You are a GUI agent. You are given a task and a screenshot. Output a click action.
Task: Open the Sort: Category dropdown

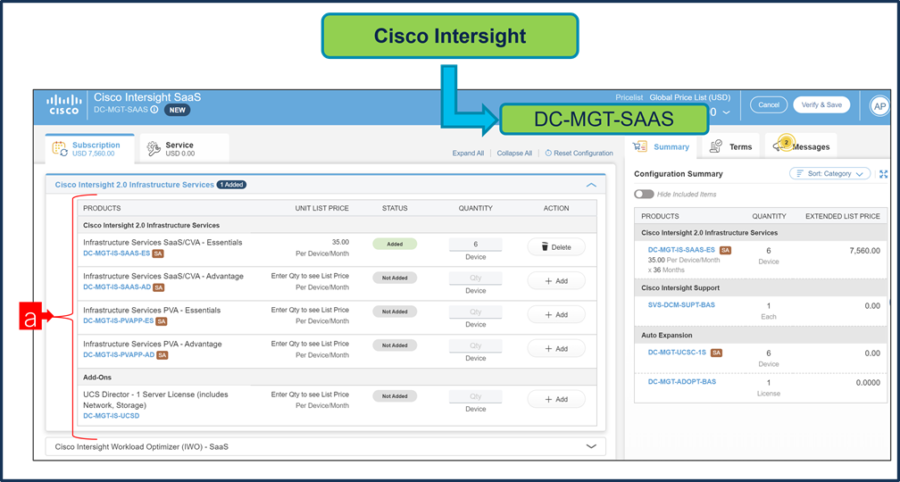click(x=830, y=173)
